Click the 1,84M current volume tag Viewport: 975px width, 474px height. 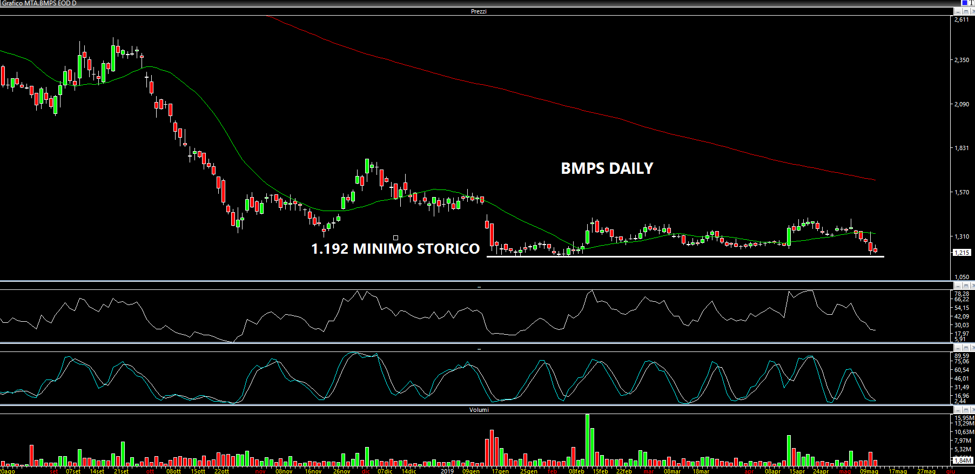pos(962,460)
